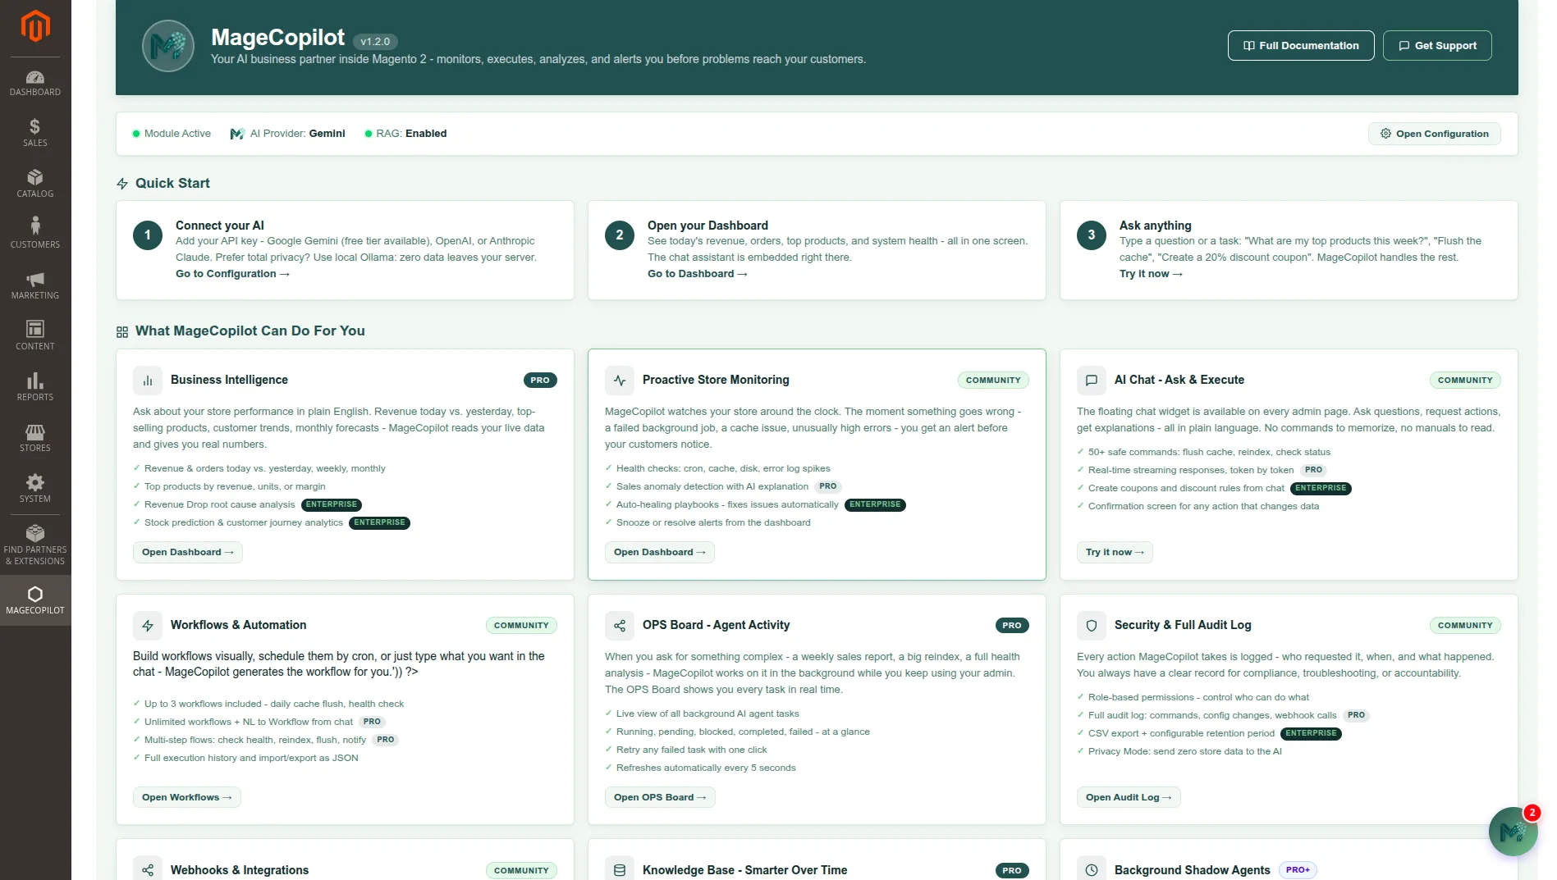The height and width of the screenshot is (880, 1557).
Task: Open the Sales sidebar menu
Action: [x=35, y=133]
